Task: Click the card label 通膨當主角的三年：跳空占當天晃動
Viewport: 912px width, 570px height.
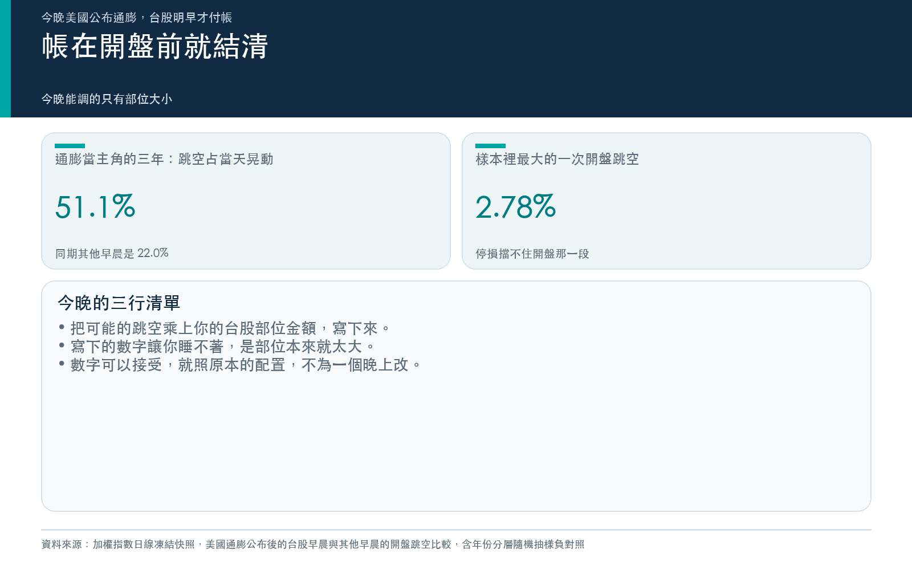Action: 164,159
